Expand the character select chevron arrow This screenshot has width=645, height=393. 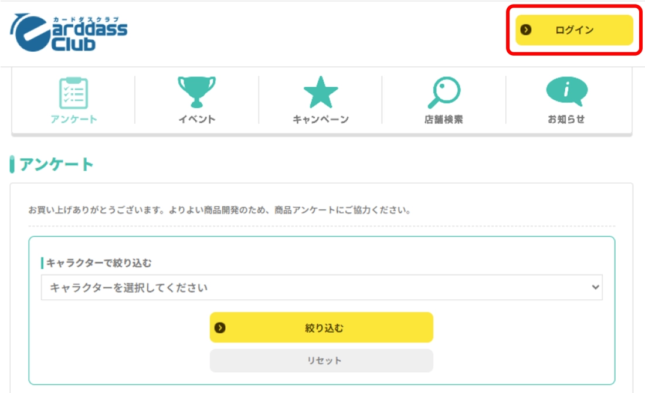(x=595, y=287)
